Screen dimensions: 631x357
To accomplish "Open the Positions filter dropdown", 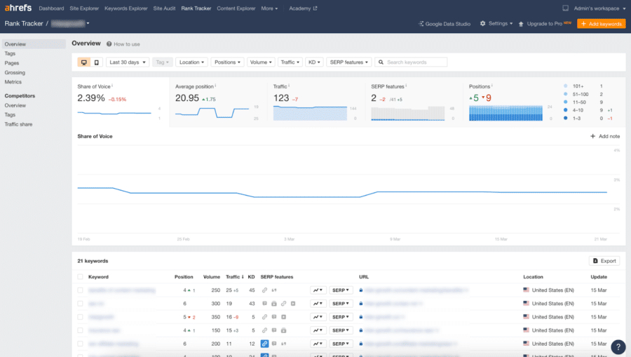I will pos(227,62).
